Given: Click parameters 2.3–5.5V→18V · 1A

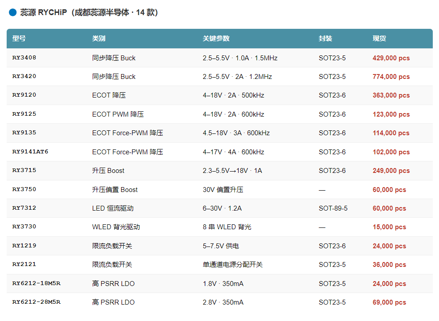Looking at the screenshot, I should point(232,171).
